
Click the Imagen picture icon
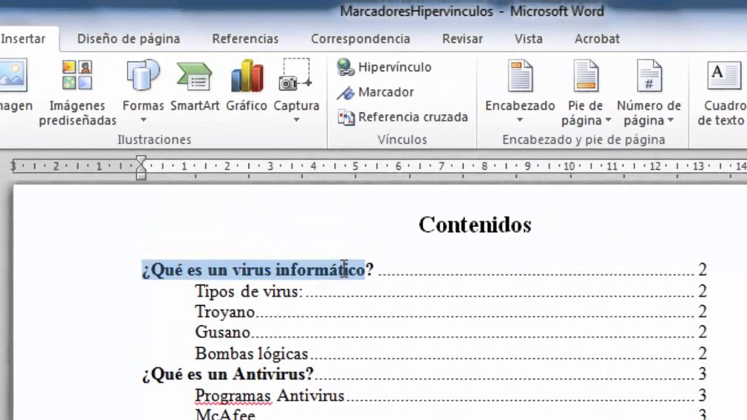[13, 75]
